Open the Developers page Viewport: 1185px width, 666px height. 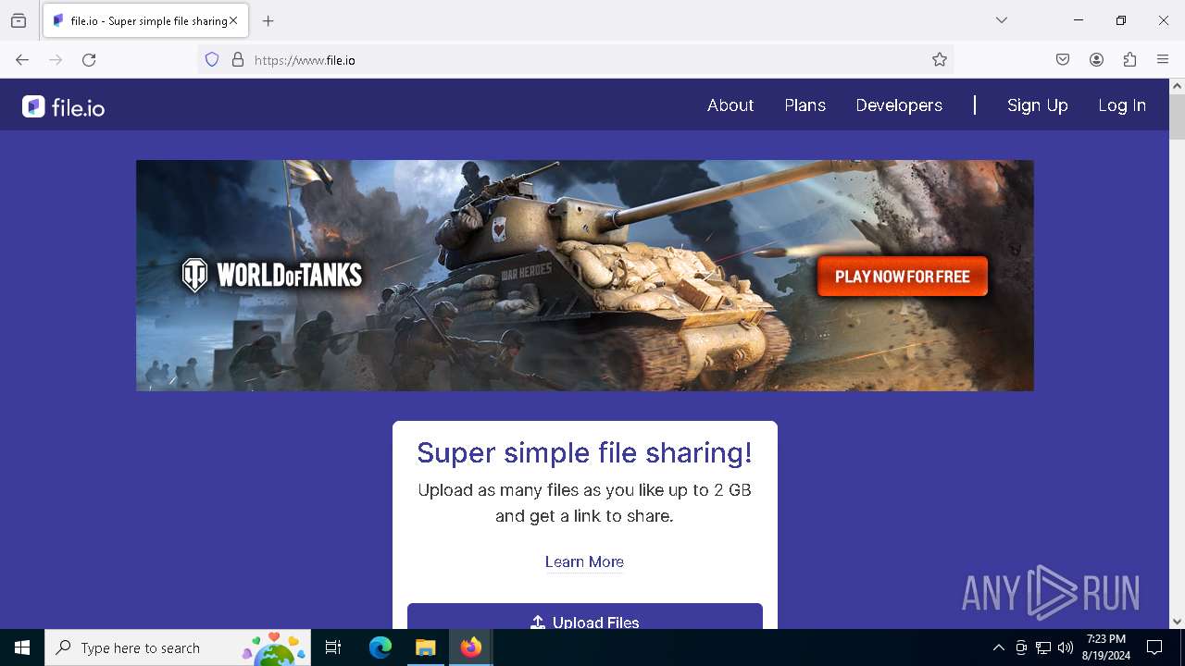pos(899,105)
